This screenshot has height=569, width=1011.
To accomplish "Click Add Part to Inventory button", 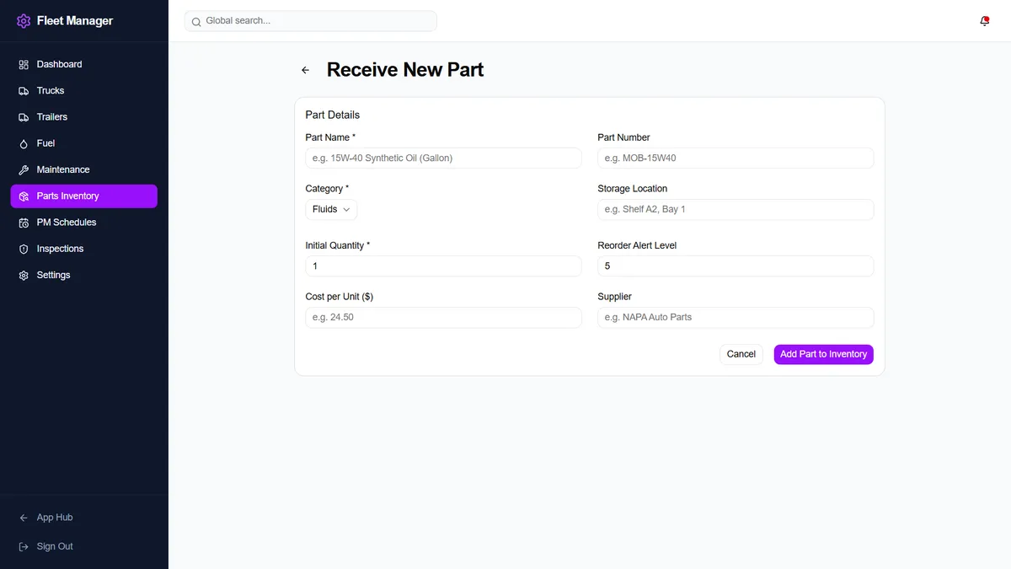I will click(823, 354).
